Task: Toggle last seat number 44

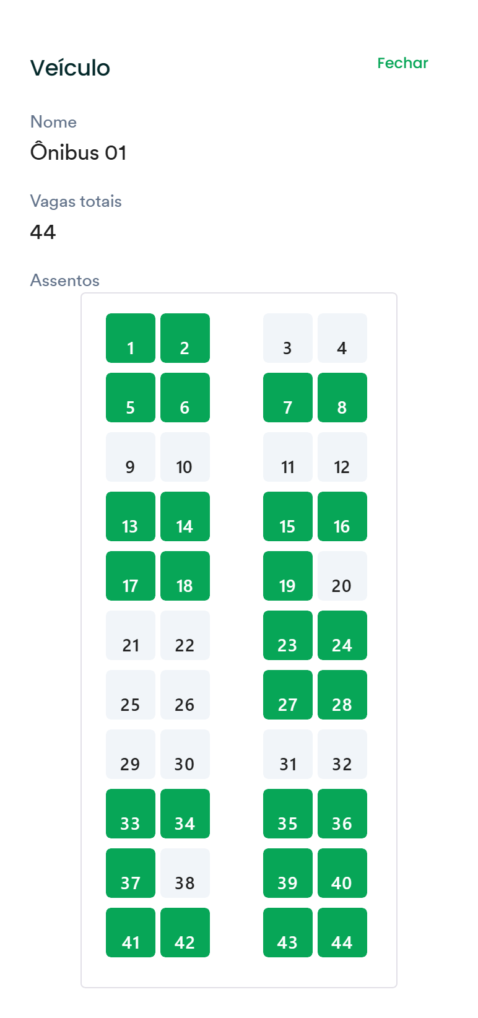Action: click(342, 933)
